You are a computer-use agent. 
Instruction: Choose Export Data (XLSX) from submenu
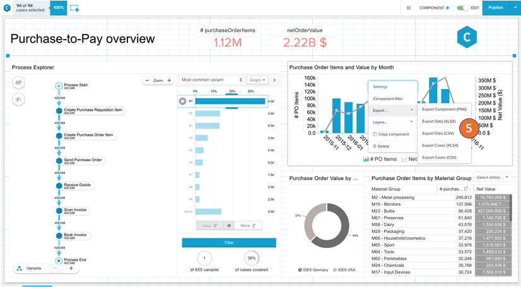(438, 121)
